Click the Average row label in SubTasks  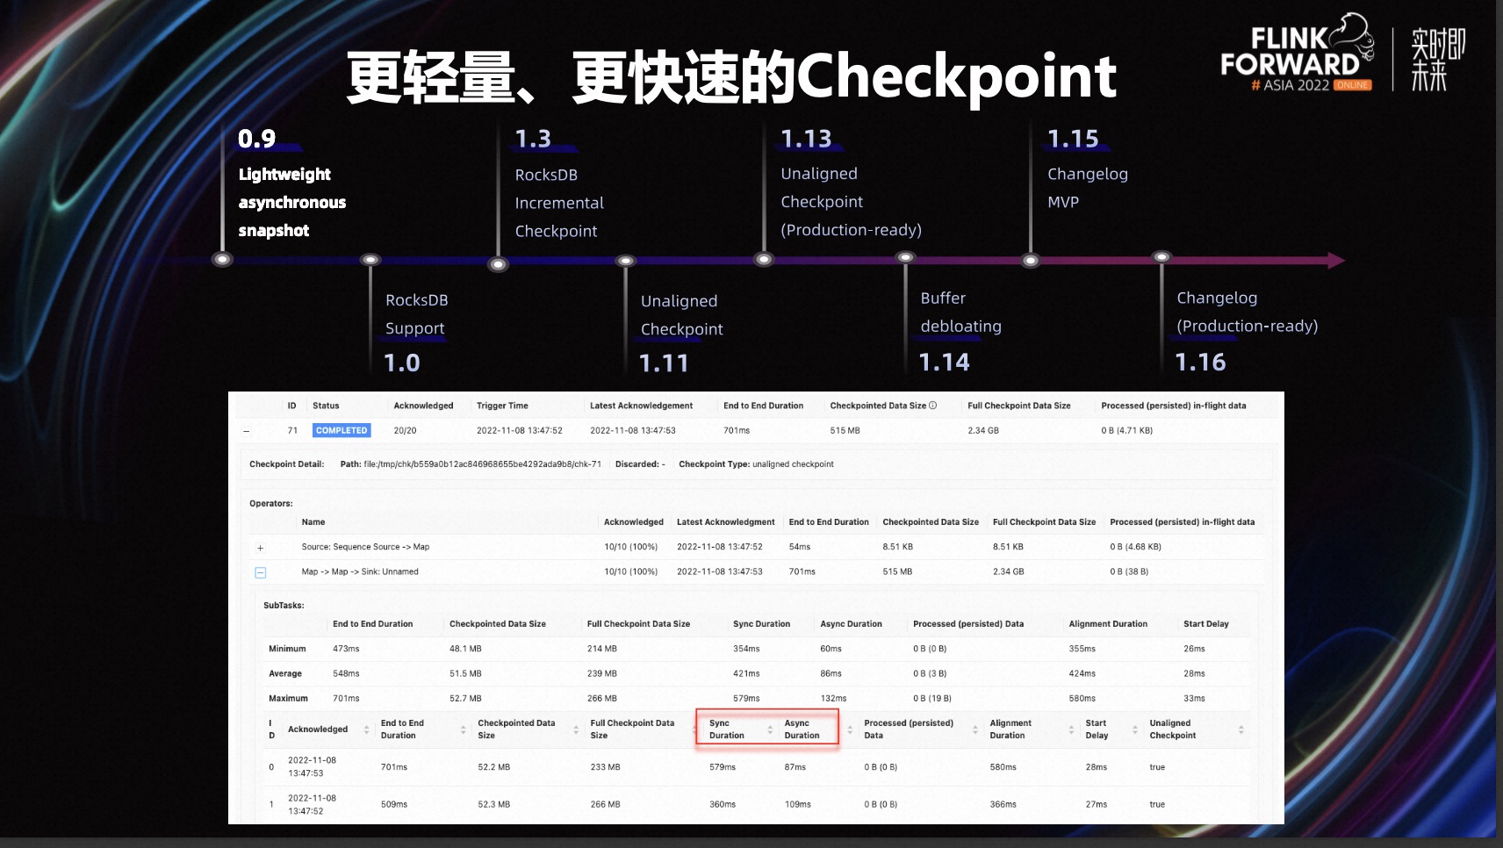pyautogui.click(x=285, y=673)
